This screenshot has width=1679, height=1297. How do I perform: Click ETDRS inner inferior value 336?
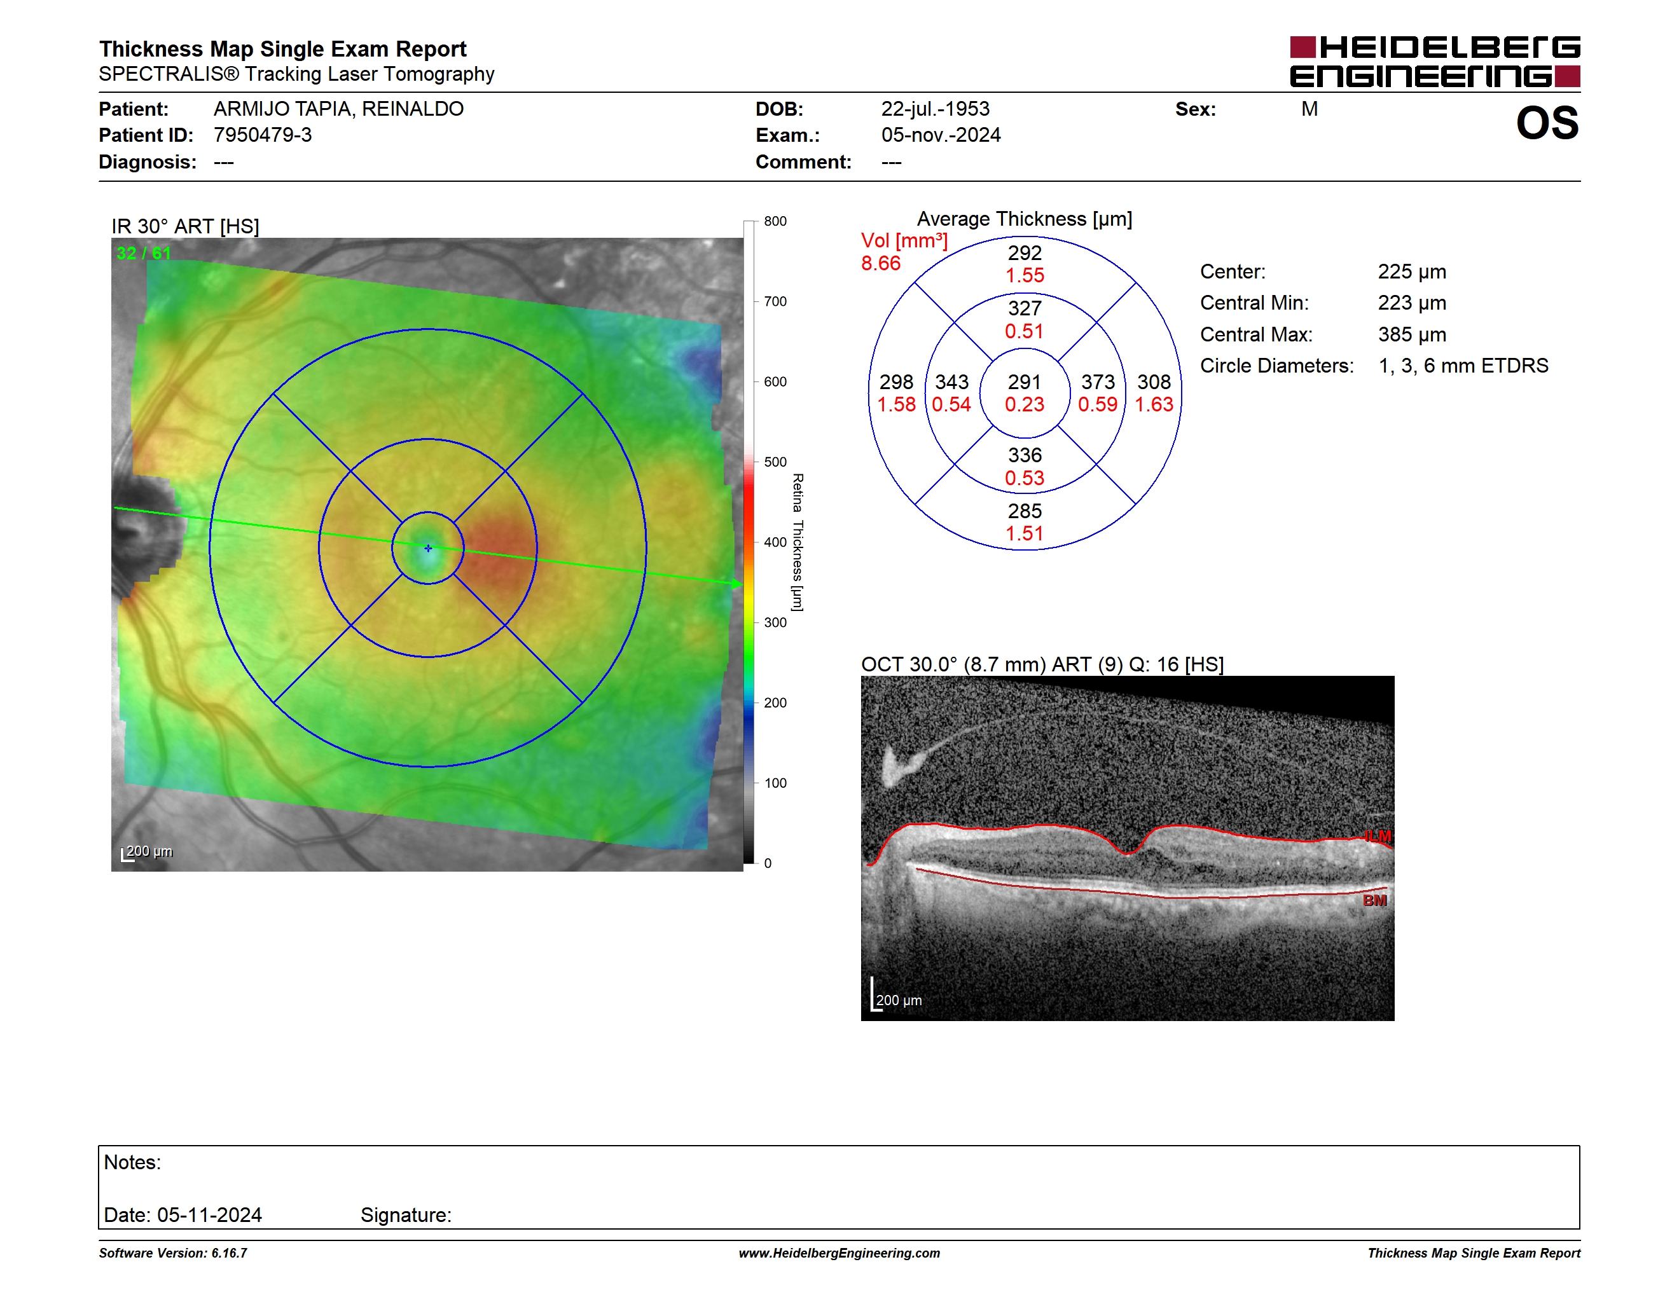[1024, 455]
